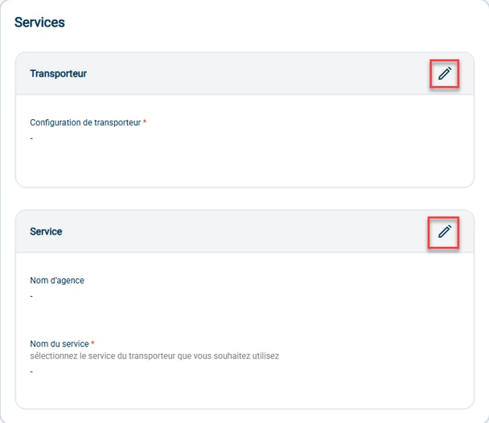Click blank body area of Transporteur card
The height and width of the screenshot is (423, 489).
[x=244, y=162]
